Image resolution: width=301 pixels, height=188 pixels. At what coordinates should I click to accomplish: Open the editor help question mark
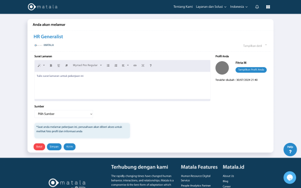(x=150, y=65)
